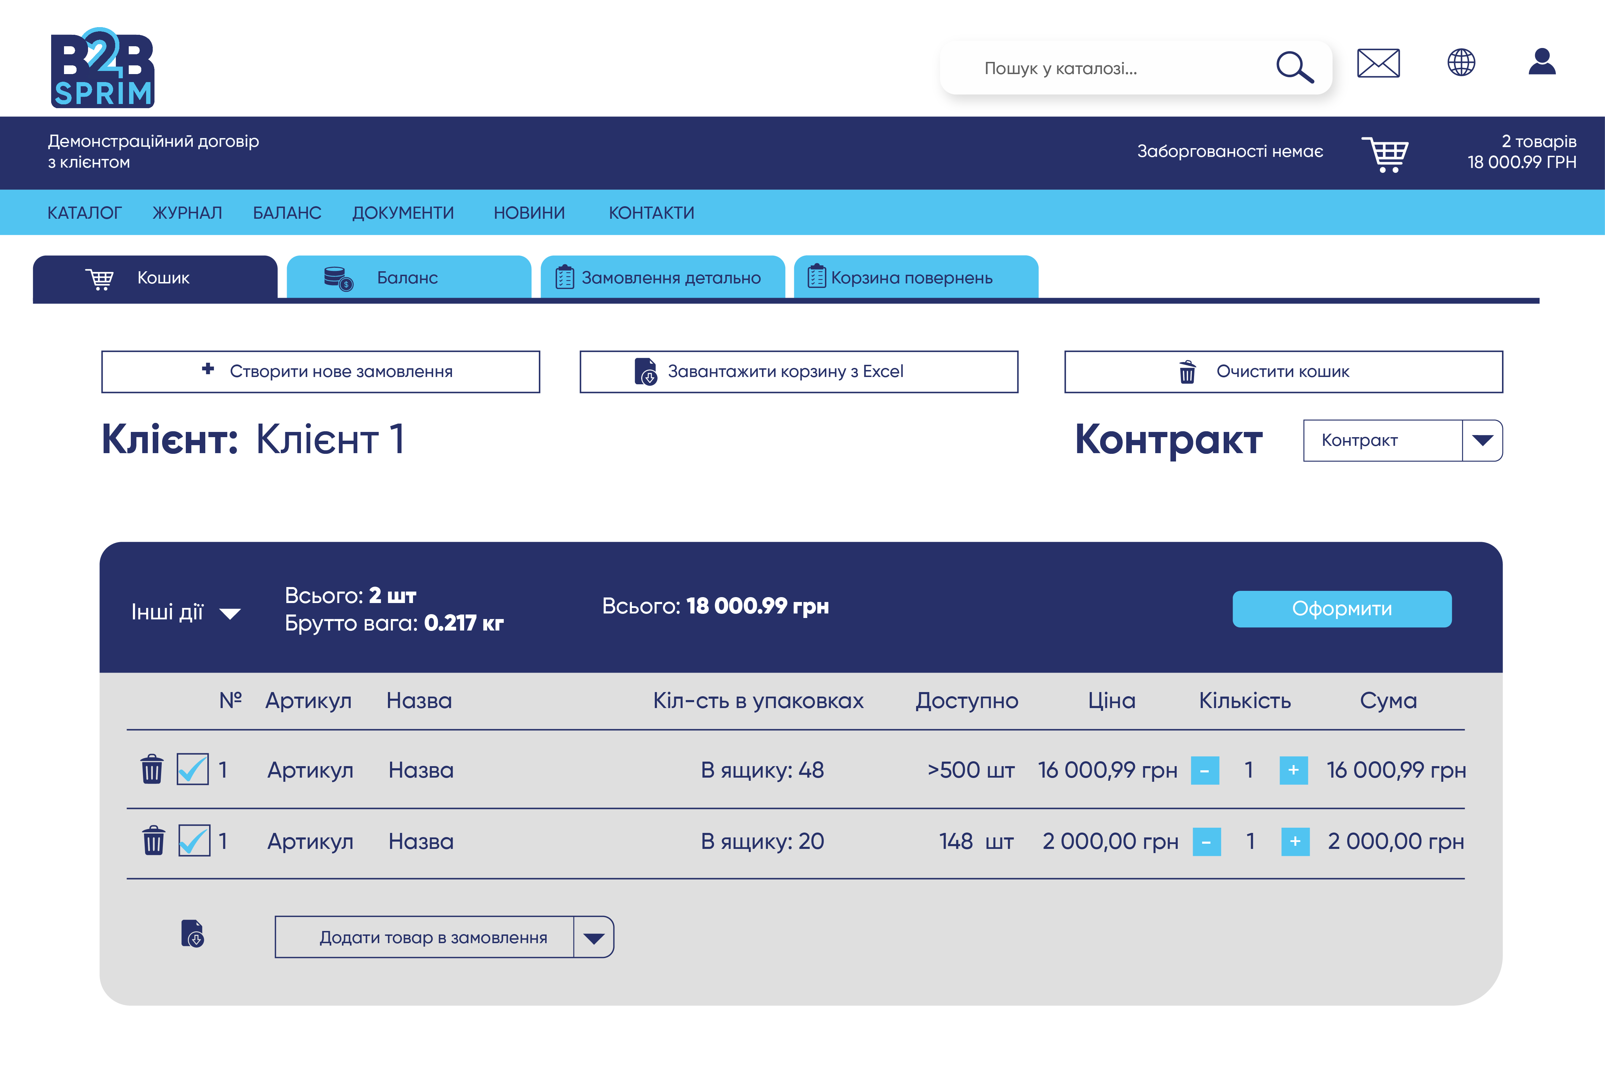Screen dimensions: 1605x1084
Task: Switch to Корзина повернень tab
Action: (916, 278)
